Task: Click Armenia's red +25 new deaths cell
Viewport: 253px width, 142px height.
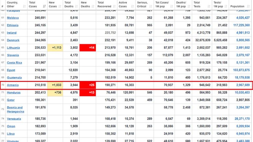Action: pos(88,85)
